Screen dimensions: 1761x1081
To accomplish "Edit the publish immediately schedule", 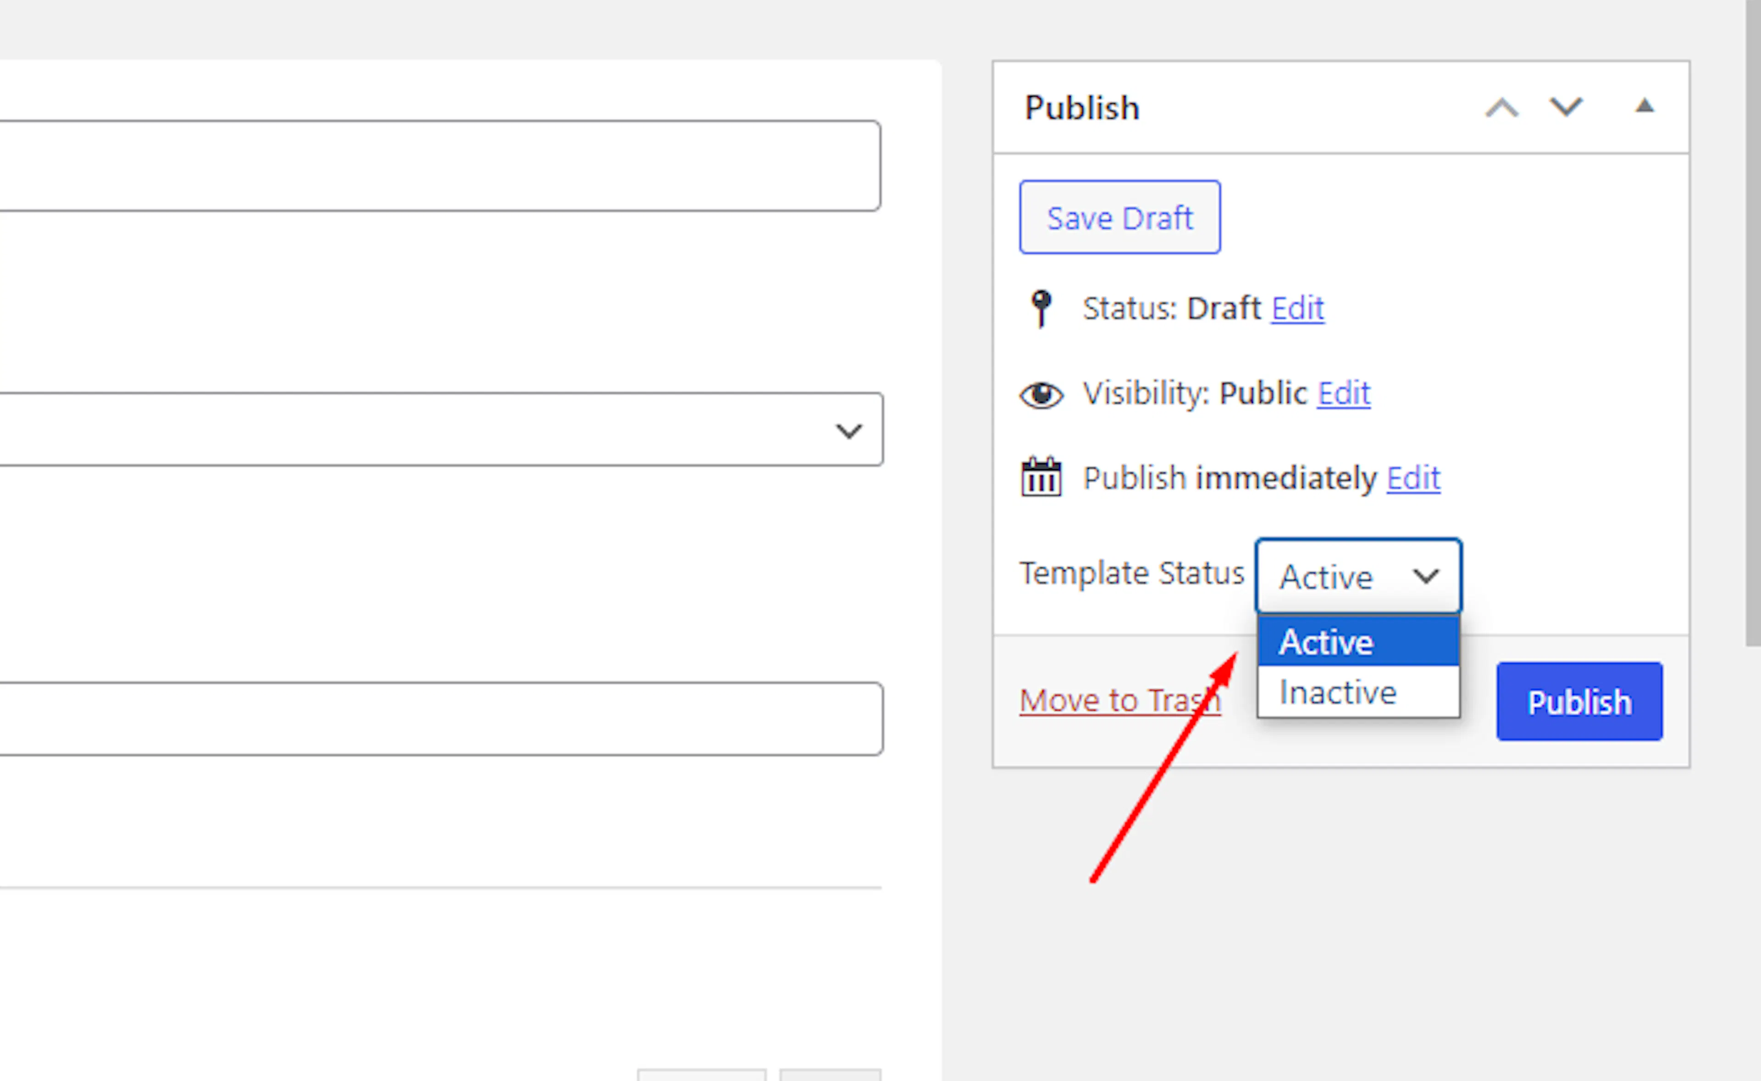I will coord(1413,478).
